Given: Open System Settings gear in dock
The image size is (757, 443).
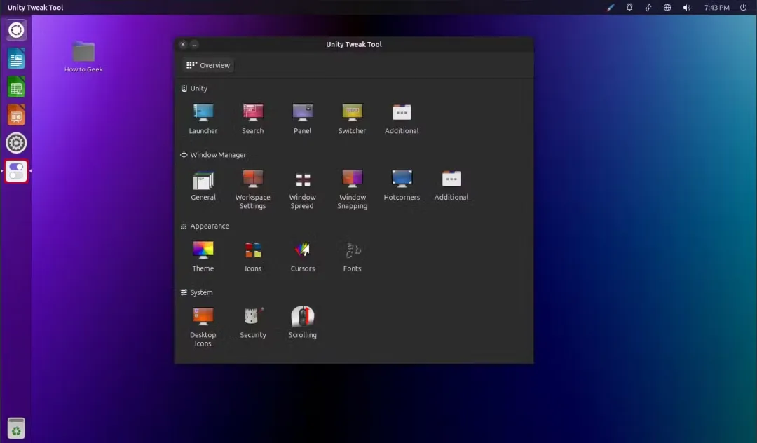Looking at the screenshot, I should pos(16,143).
